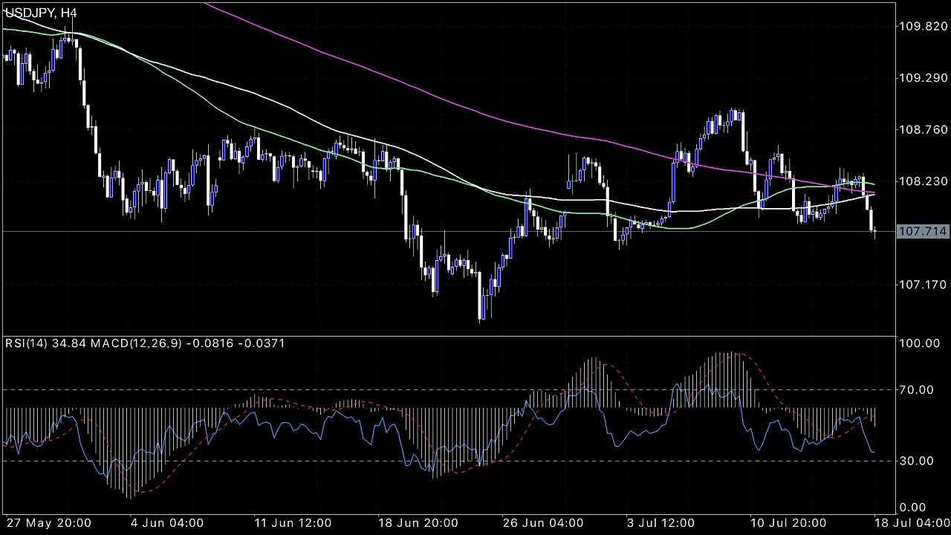Screen dimensions: 951x535
Task: Click the USDJPY, H4 chart title
Action: [x=40, y=13]
